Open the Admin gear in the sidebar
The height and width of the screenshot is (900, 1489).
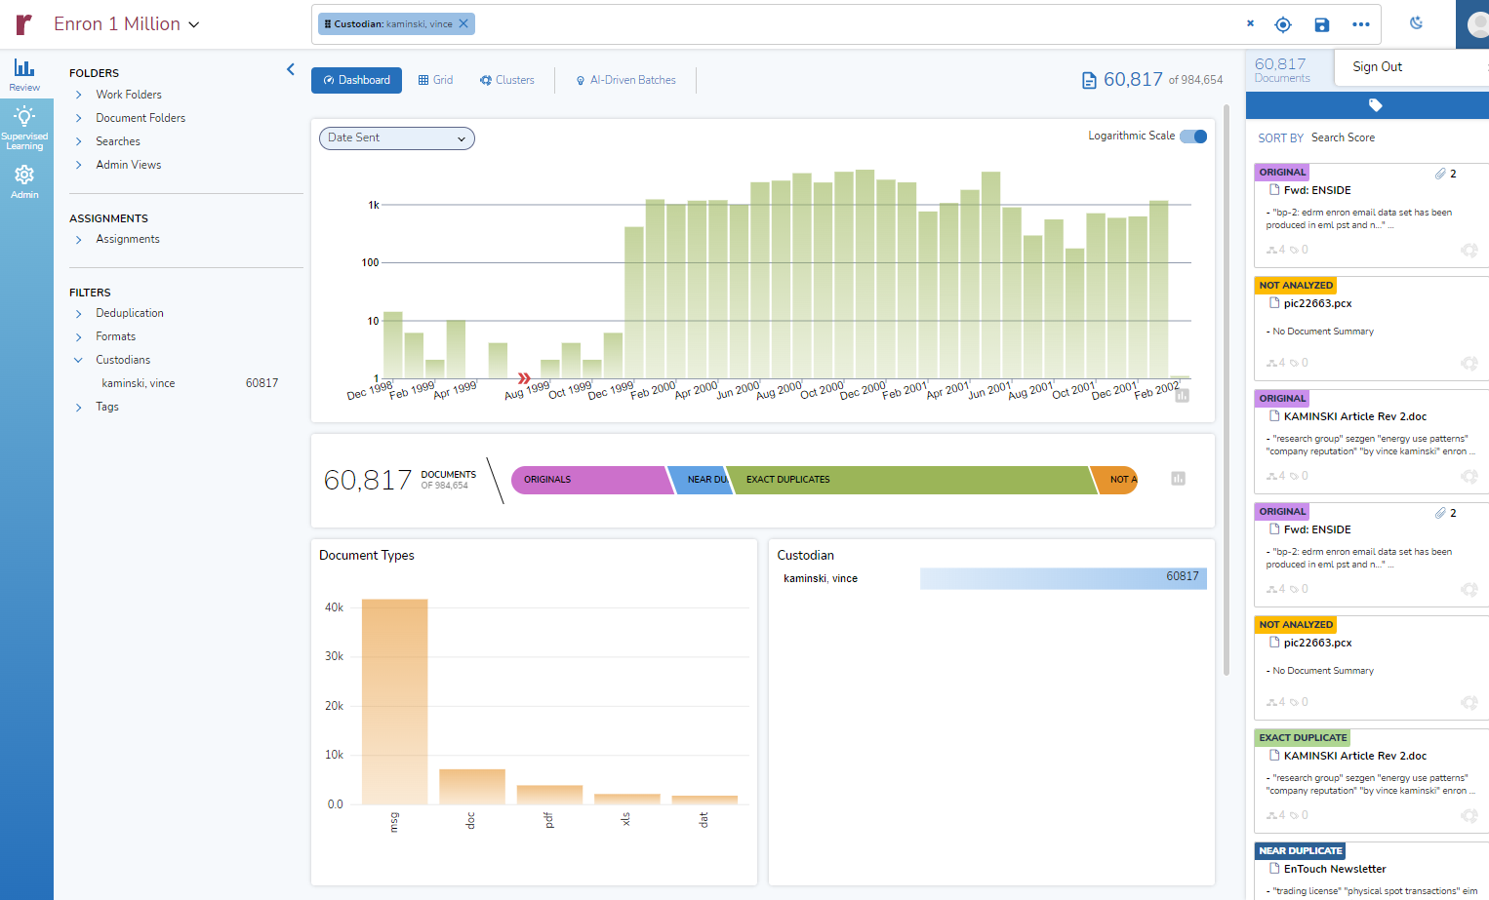point(24,181)
